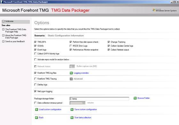Enable the Oakley logs checkbox
This screenshot has height=125, width=179.
[35, 85]
